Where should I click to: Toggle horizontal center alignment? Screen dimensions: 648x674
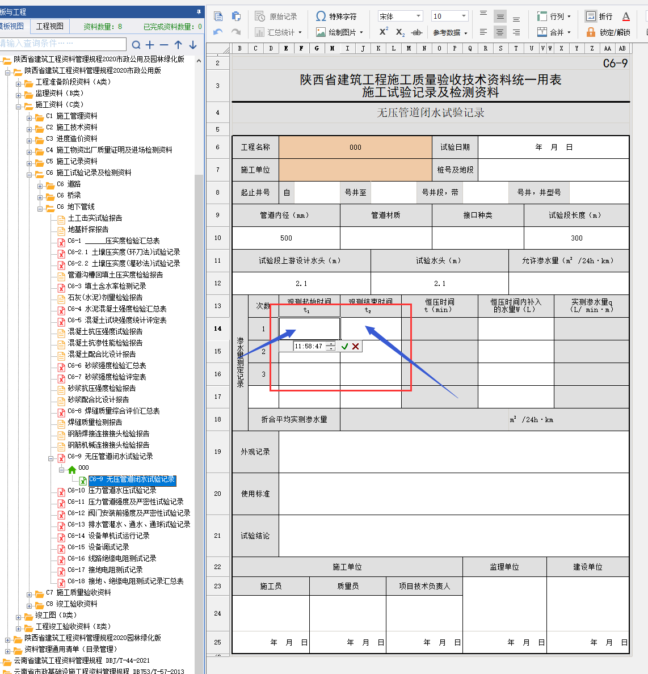click(500, 32)
